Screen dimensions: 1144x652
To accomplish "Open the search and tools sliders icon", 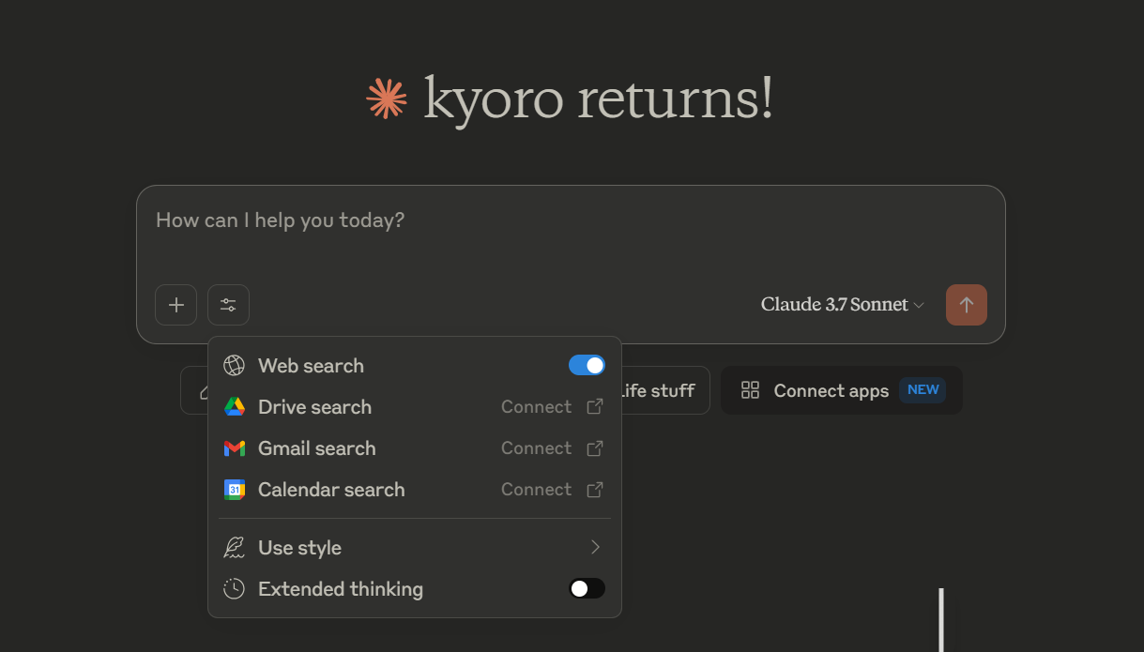I will (228, 305).
